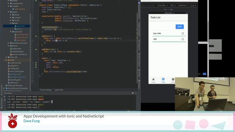Open the About tab in app preview
Viewport: 235px width, 132px height.
(x=173, y=80)
